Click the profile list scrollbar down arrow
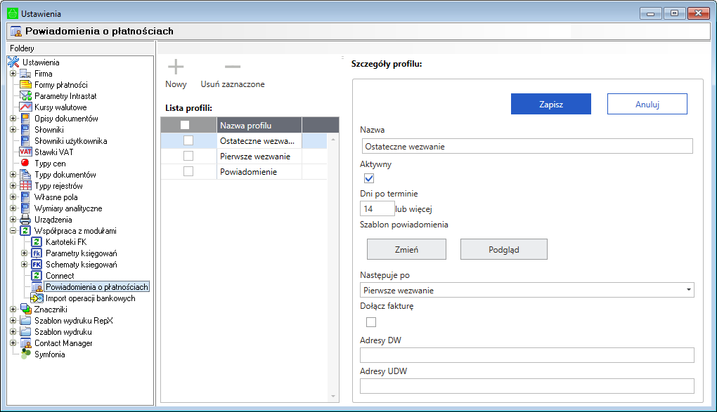 (x=333, y=396)
